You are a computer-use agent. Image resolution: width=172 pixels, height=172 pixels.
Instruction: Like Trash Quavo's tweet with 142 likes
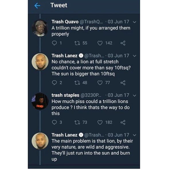pyautogui.click(x=100, y=43)
